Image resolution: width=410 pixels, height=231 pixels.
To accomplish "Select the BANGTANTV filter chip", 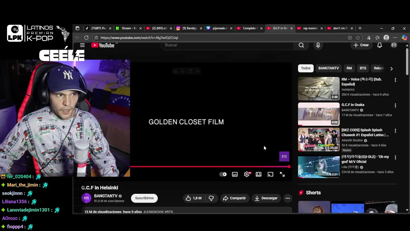I will (328, 68).
